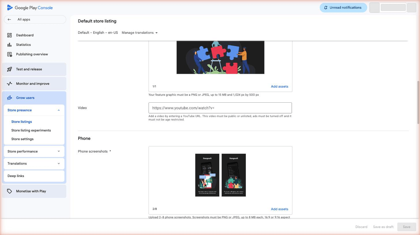The height and width of the screenshot is (235, 420).
Task: Select the first Orangesoft phone screenshot
Action: pyautogui.click(x=207, y=175)
